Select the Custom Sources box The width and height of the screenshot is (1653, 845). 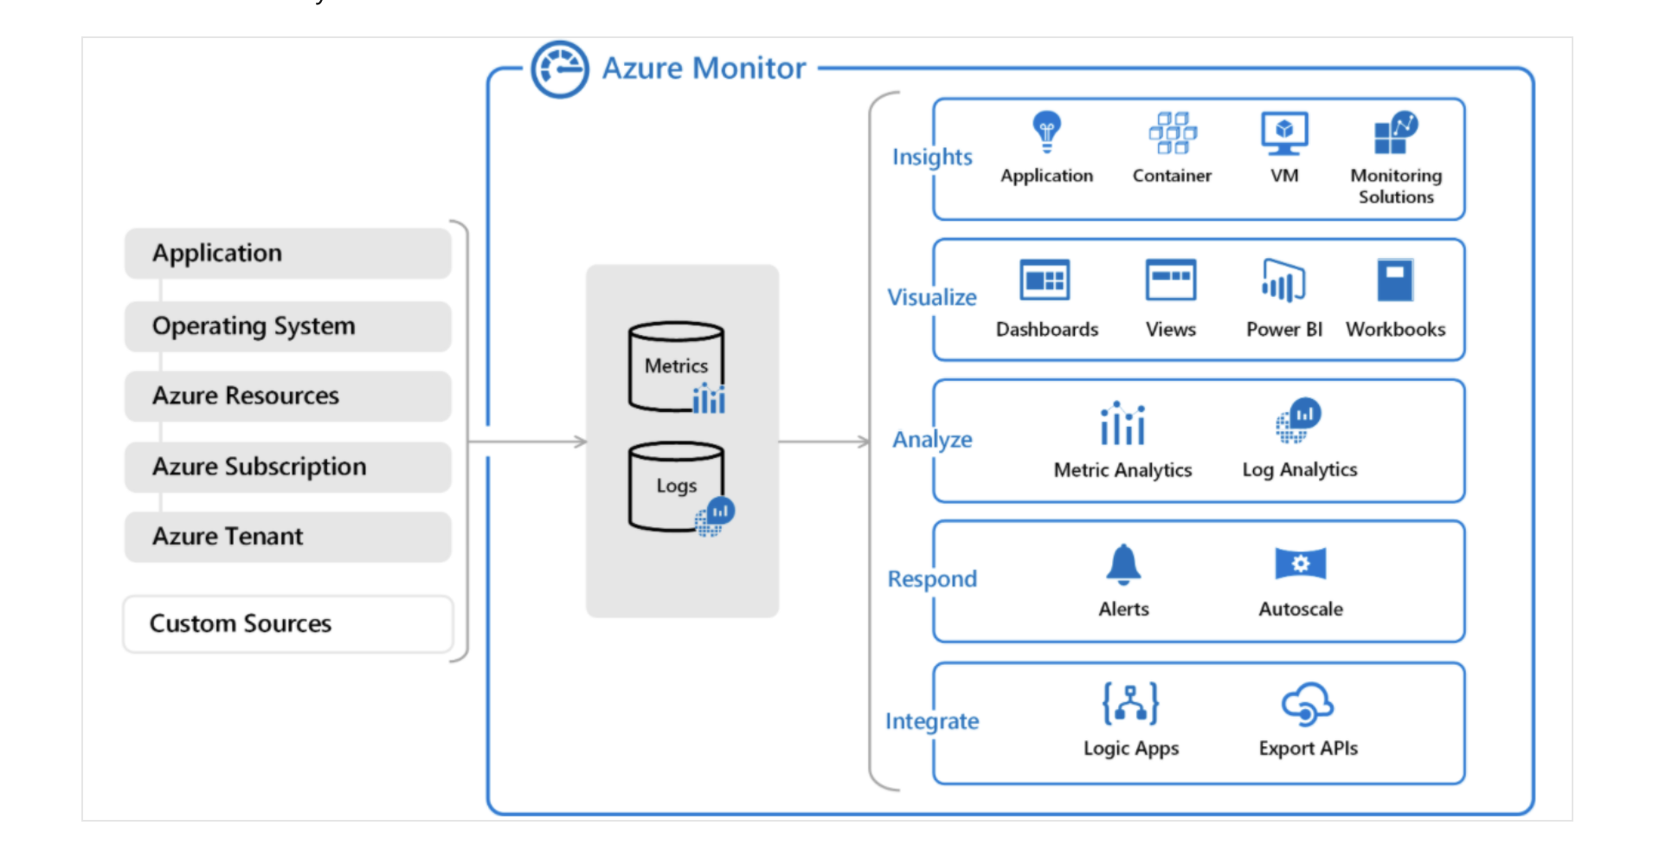pos(288,623)
